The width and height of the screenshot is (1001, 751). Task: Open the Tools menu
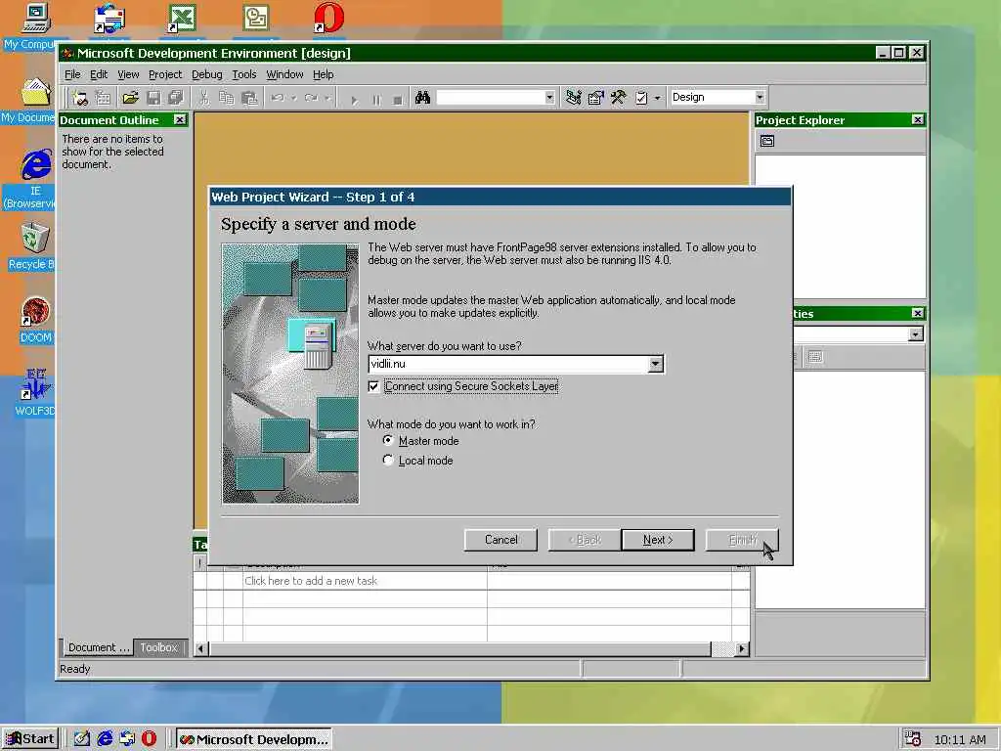[x=243, y=74]
